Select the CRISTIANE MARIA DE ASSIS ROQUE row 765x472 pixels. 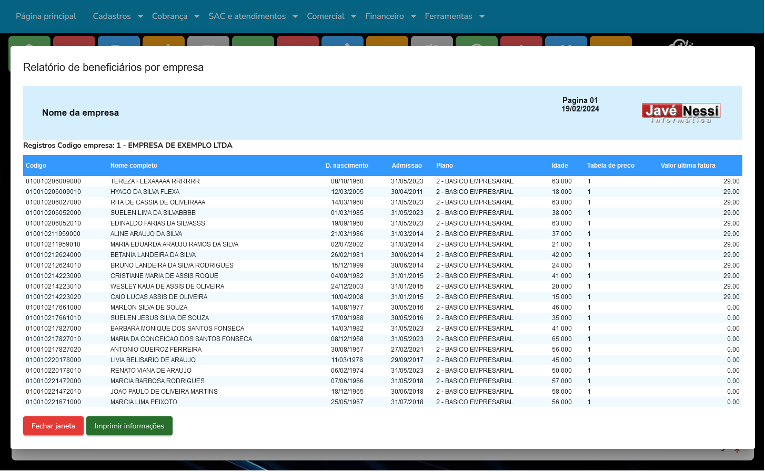[164, 276]
